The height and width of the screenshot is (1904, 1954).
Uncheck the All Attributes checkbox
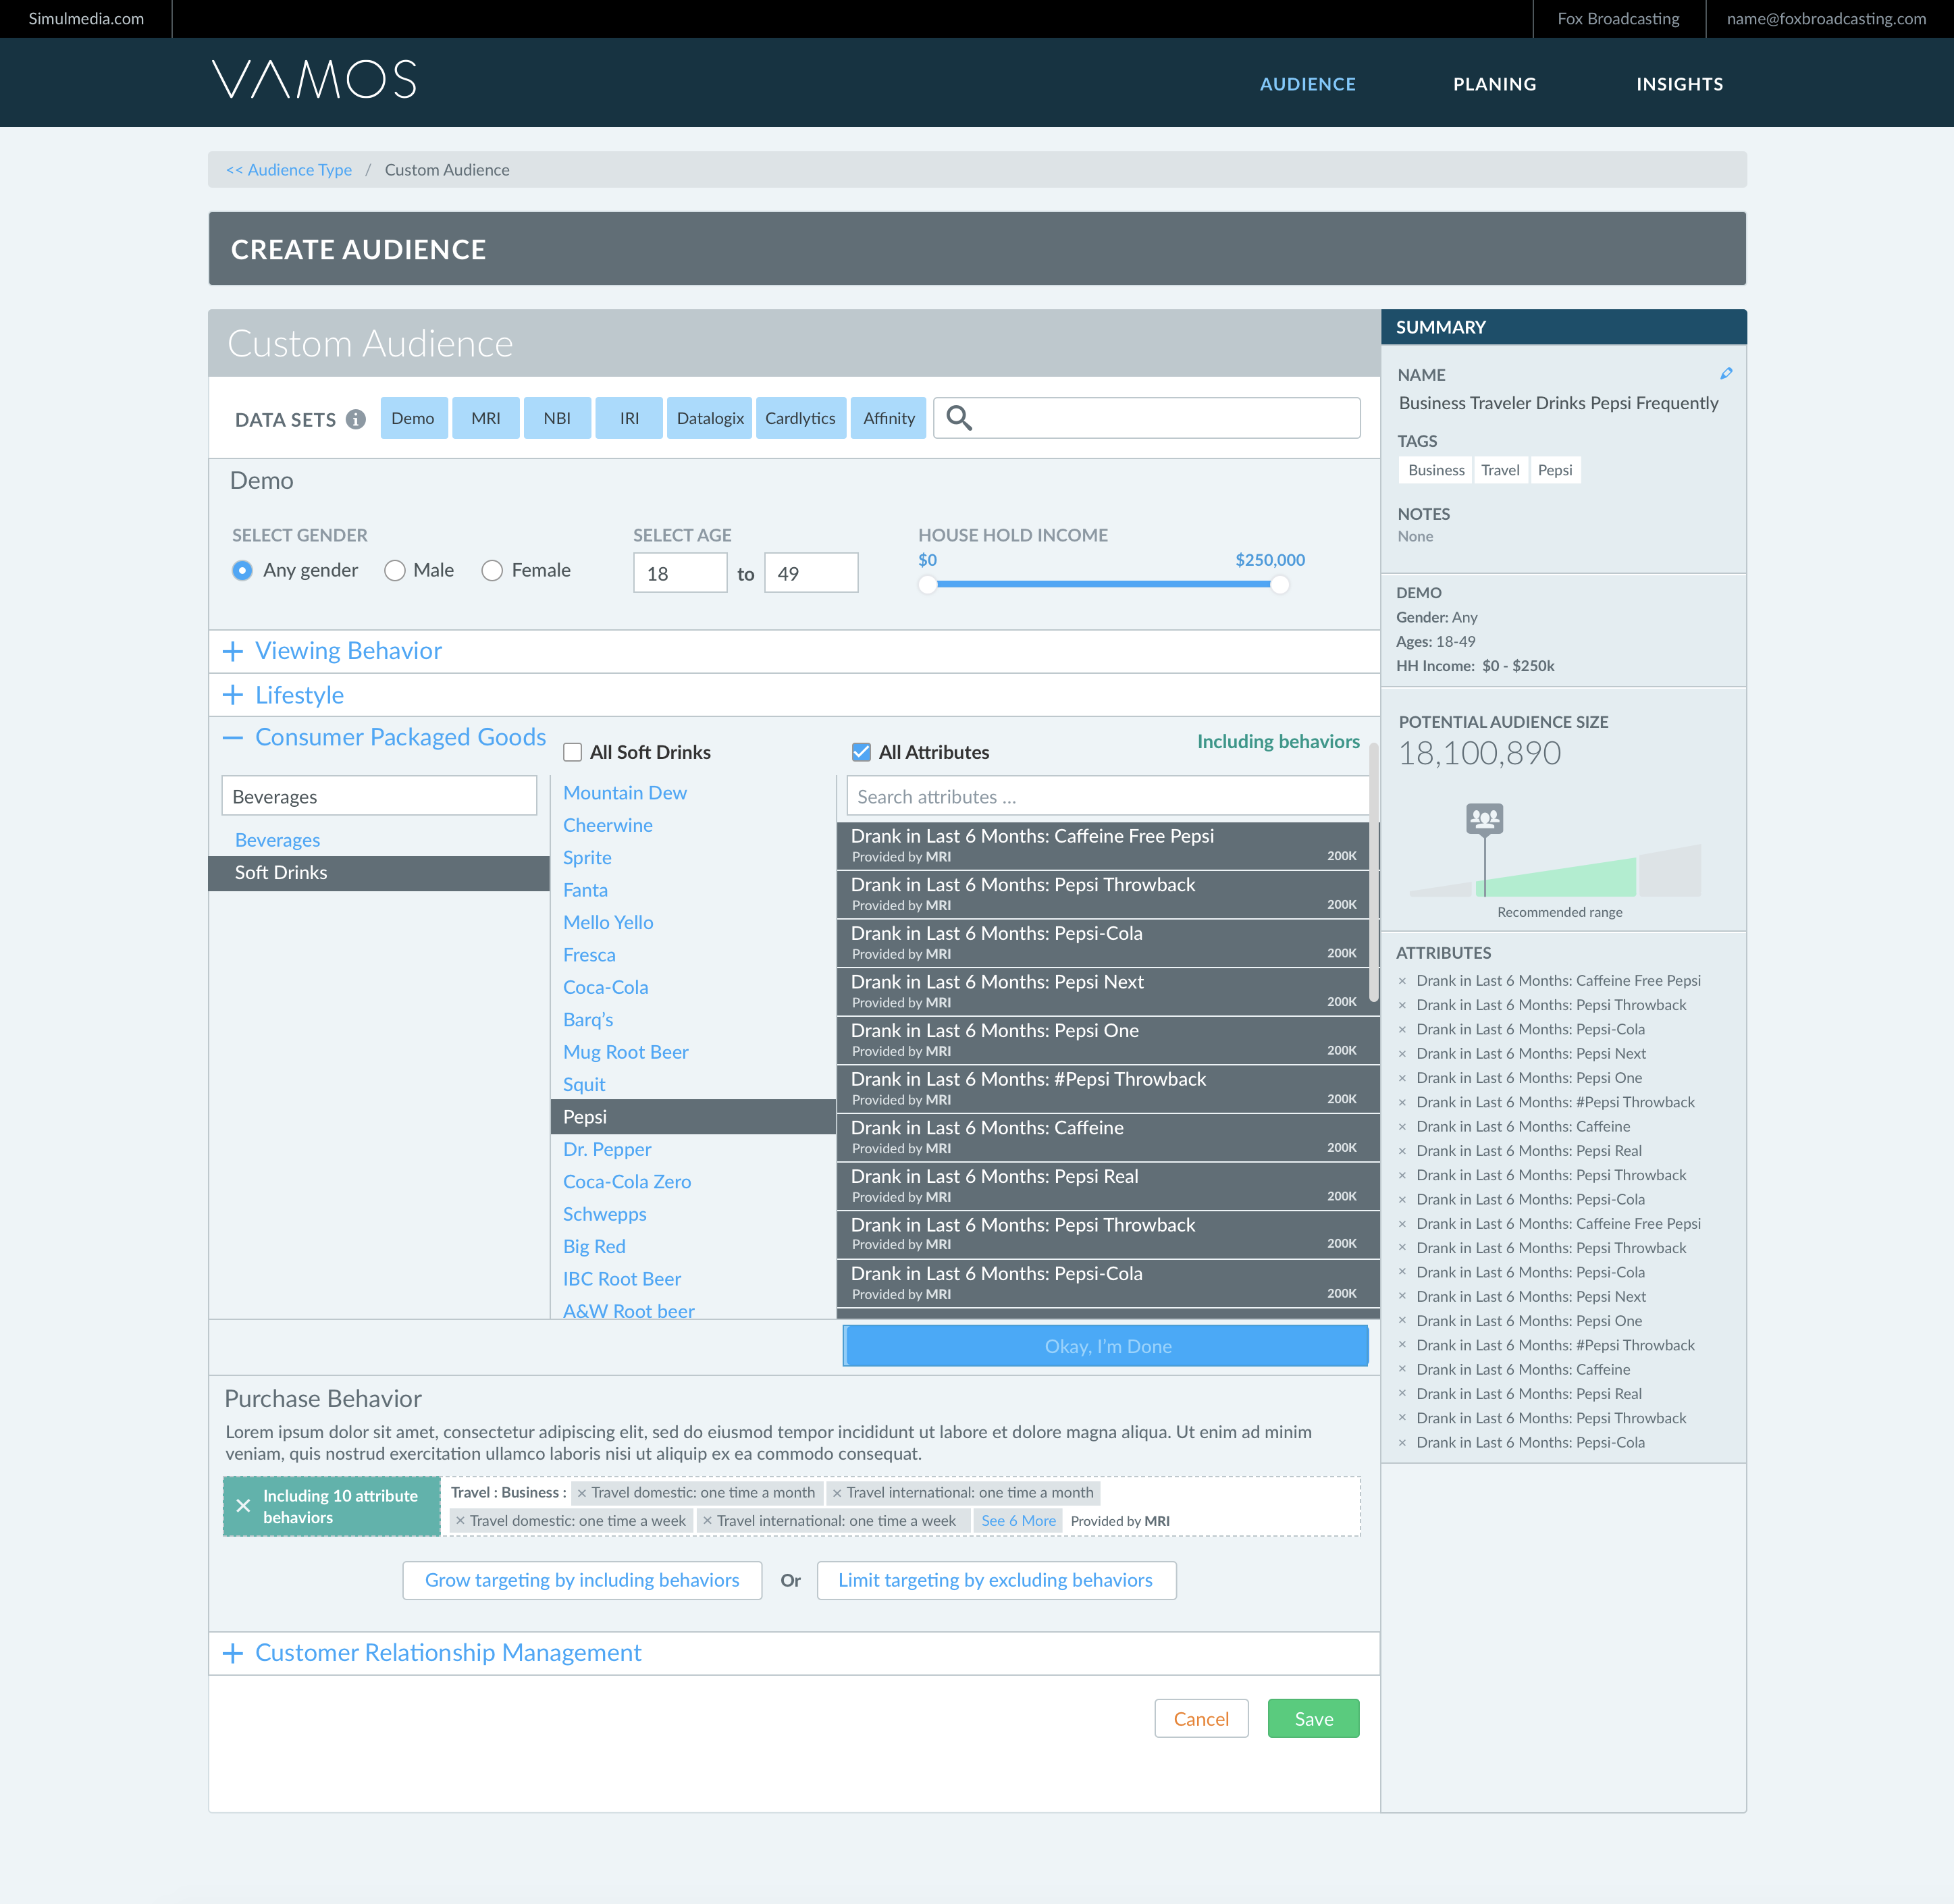coord(861,752)
